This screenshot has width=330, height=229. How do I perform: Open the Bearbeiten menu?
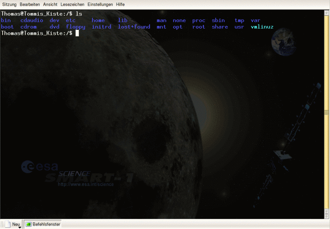pos(30,4)
